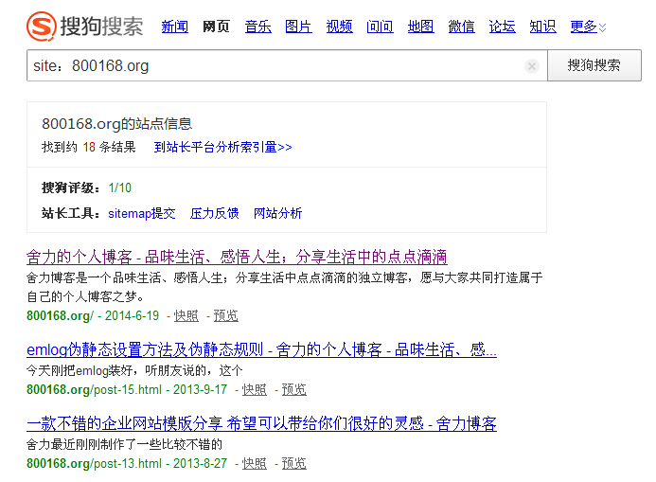Open the 一款不错的企业网站模版分享 result title
Viewport: 656px width, 482px height.
(261, 424)
